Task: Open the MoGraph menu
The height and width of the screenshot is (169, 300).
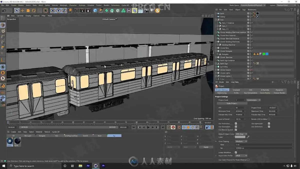Action: tap(63, 5)
